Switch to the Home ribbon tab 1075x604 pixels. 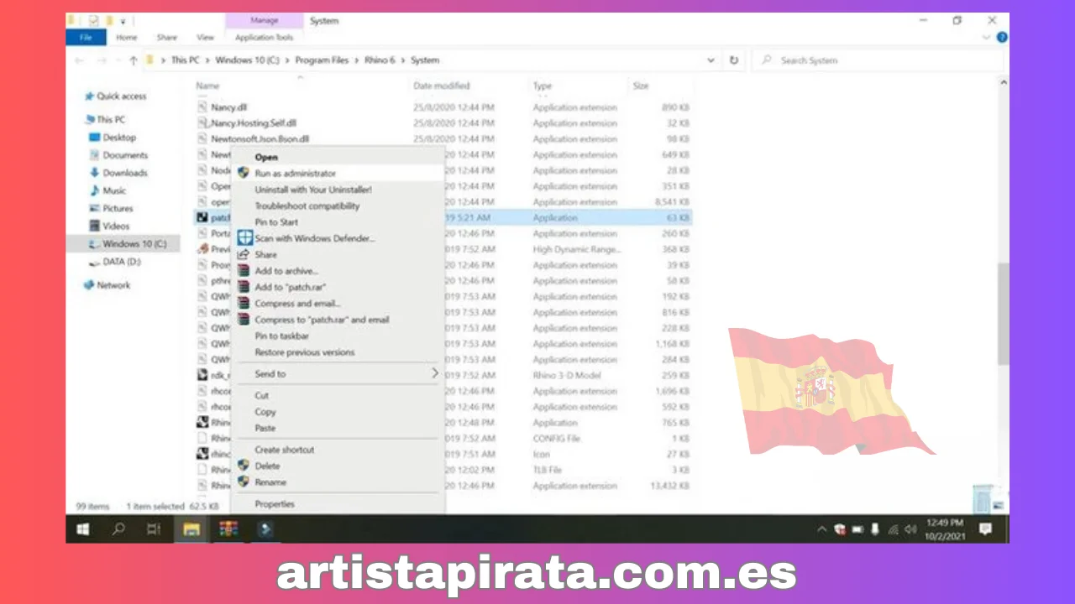pyautogui.click(x=127, y=38)
